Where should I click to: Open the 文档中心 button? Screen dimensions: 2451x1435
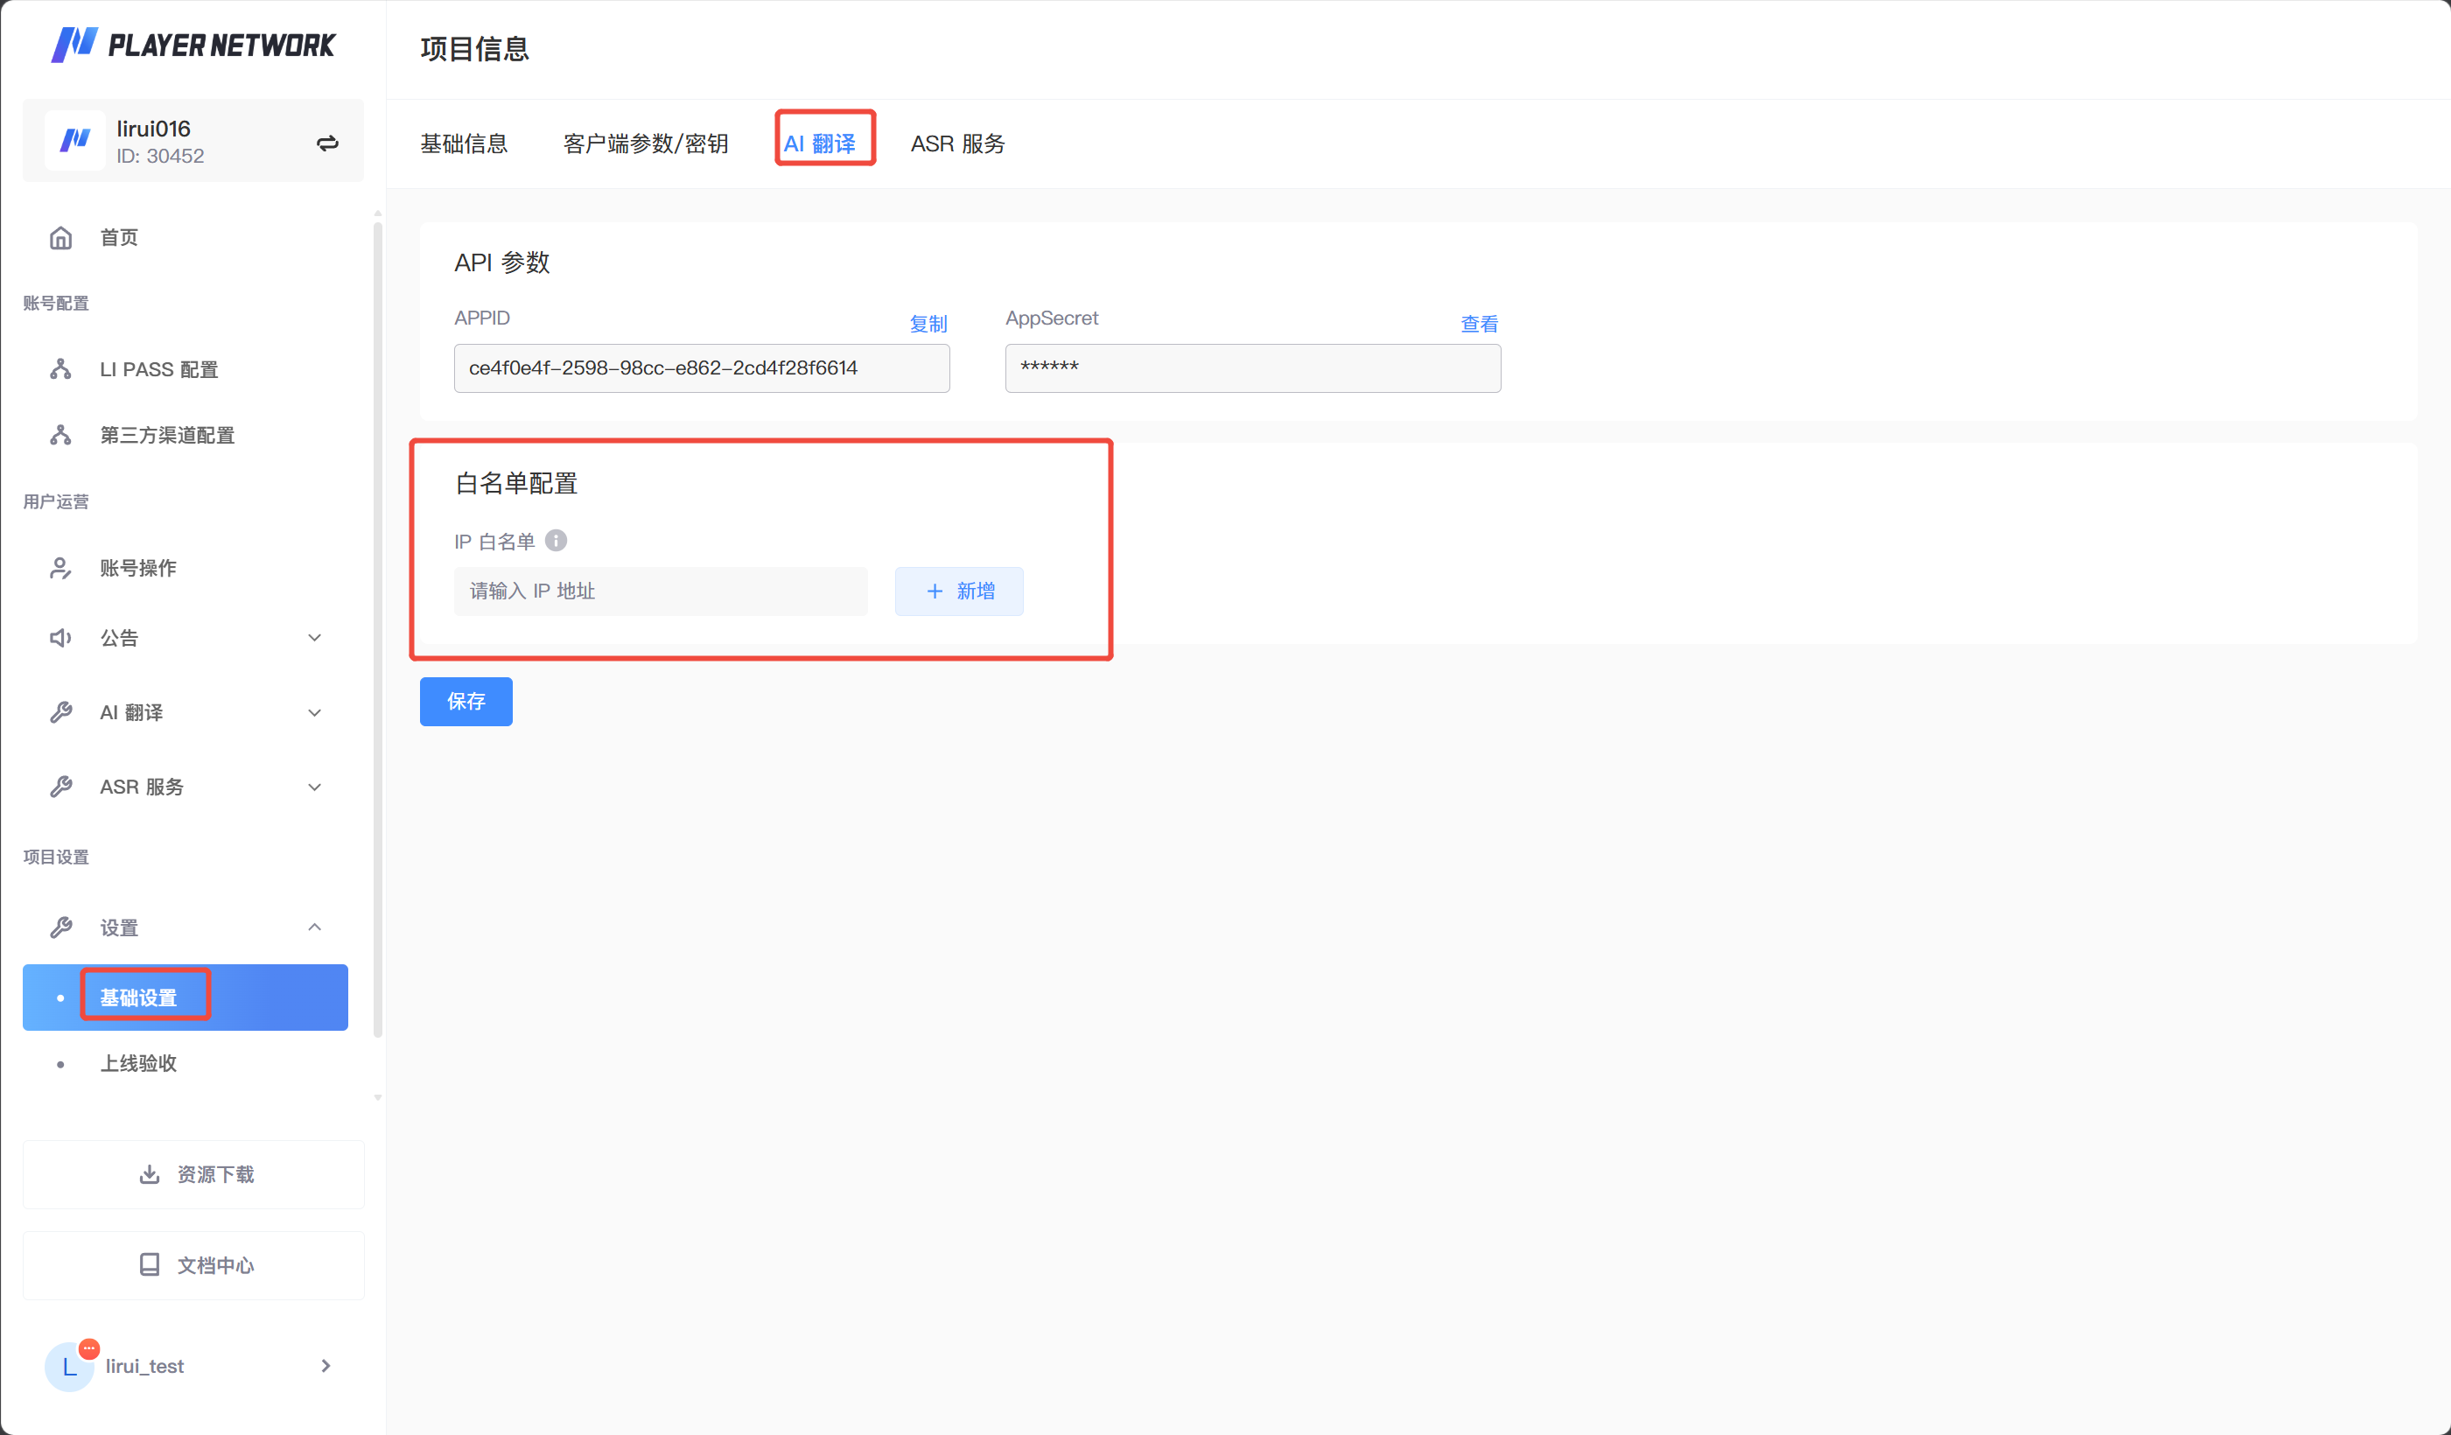pyautogui.click(x=193, y=1264)
